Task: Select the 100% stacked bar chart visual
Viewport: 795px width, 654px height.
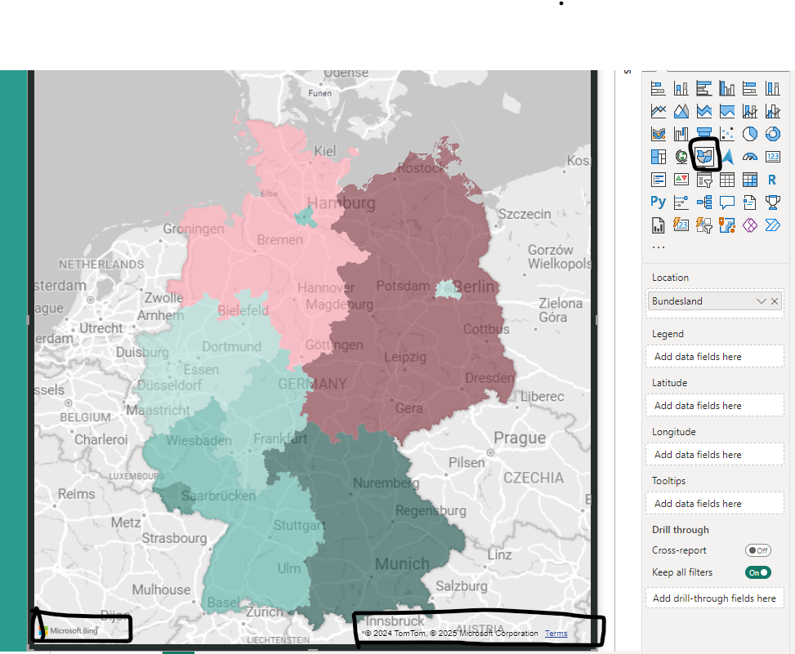Action: click(x=750, y=89)
